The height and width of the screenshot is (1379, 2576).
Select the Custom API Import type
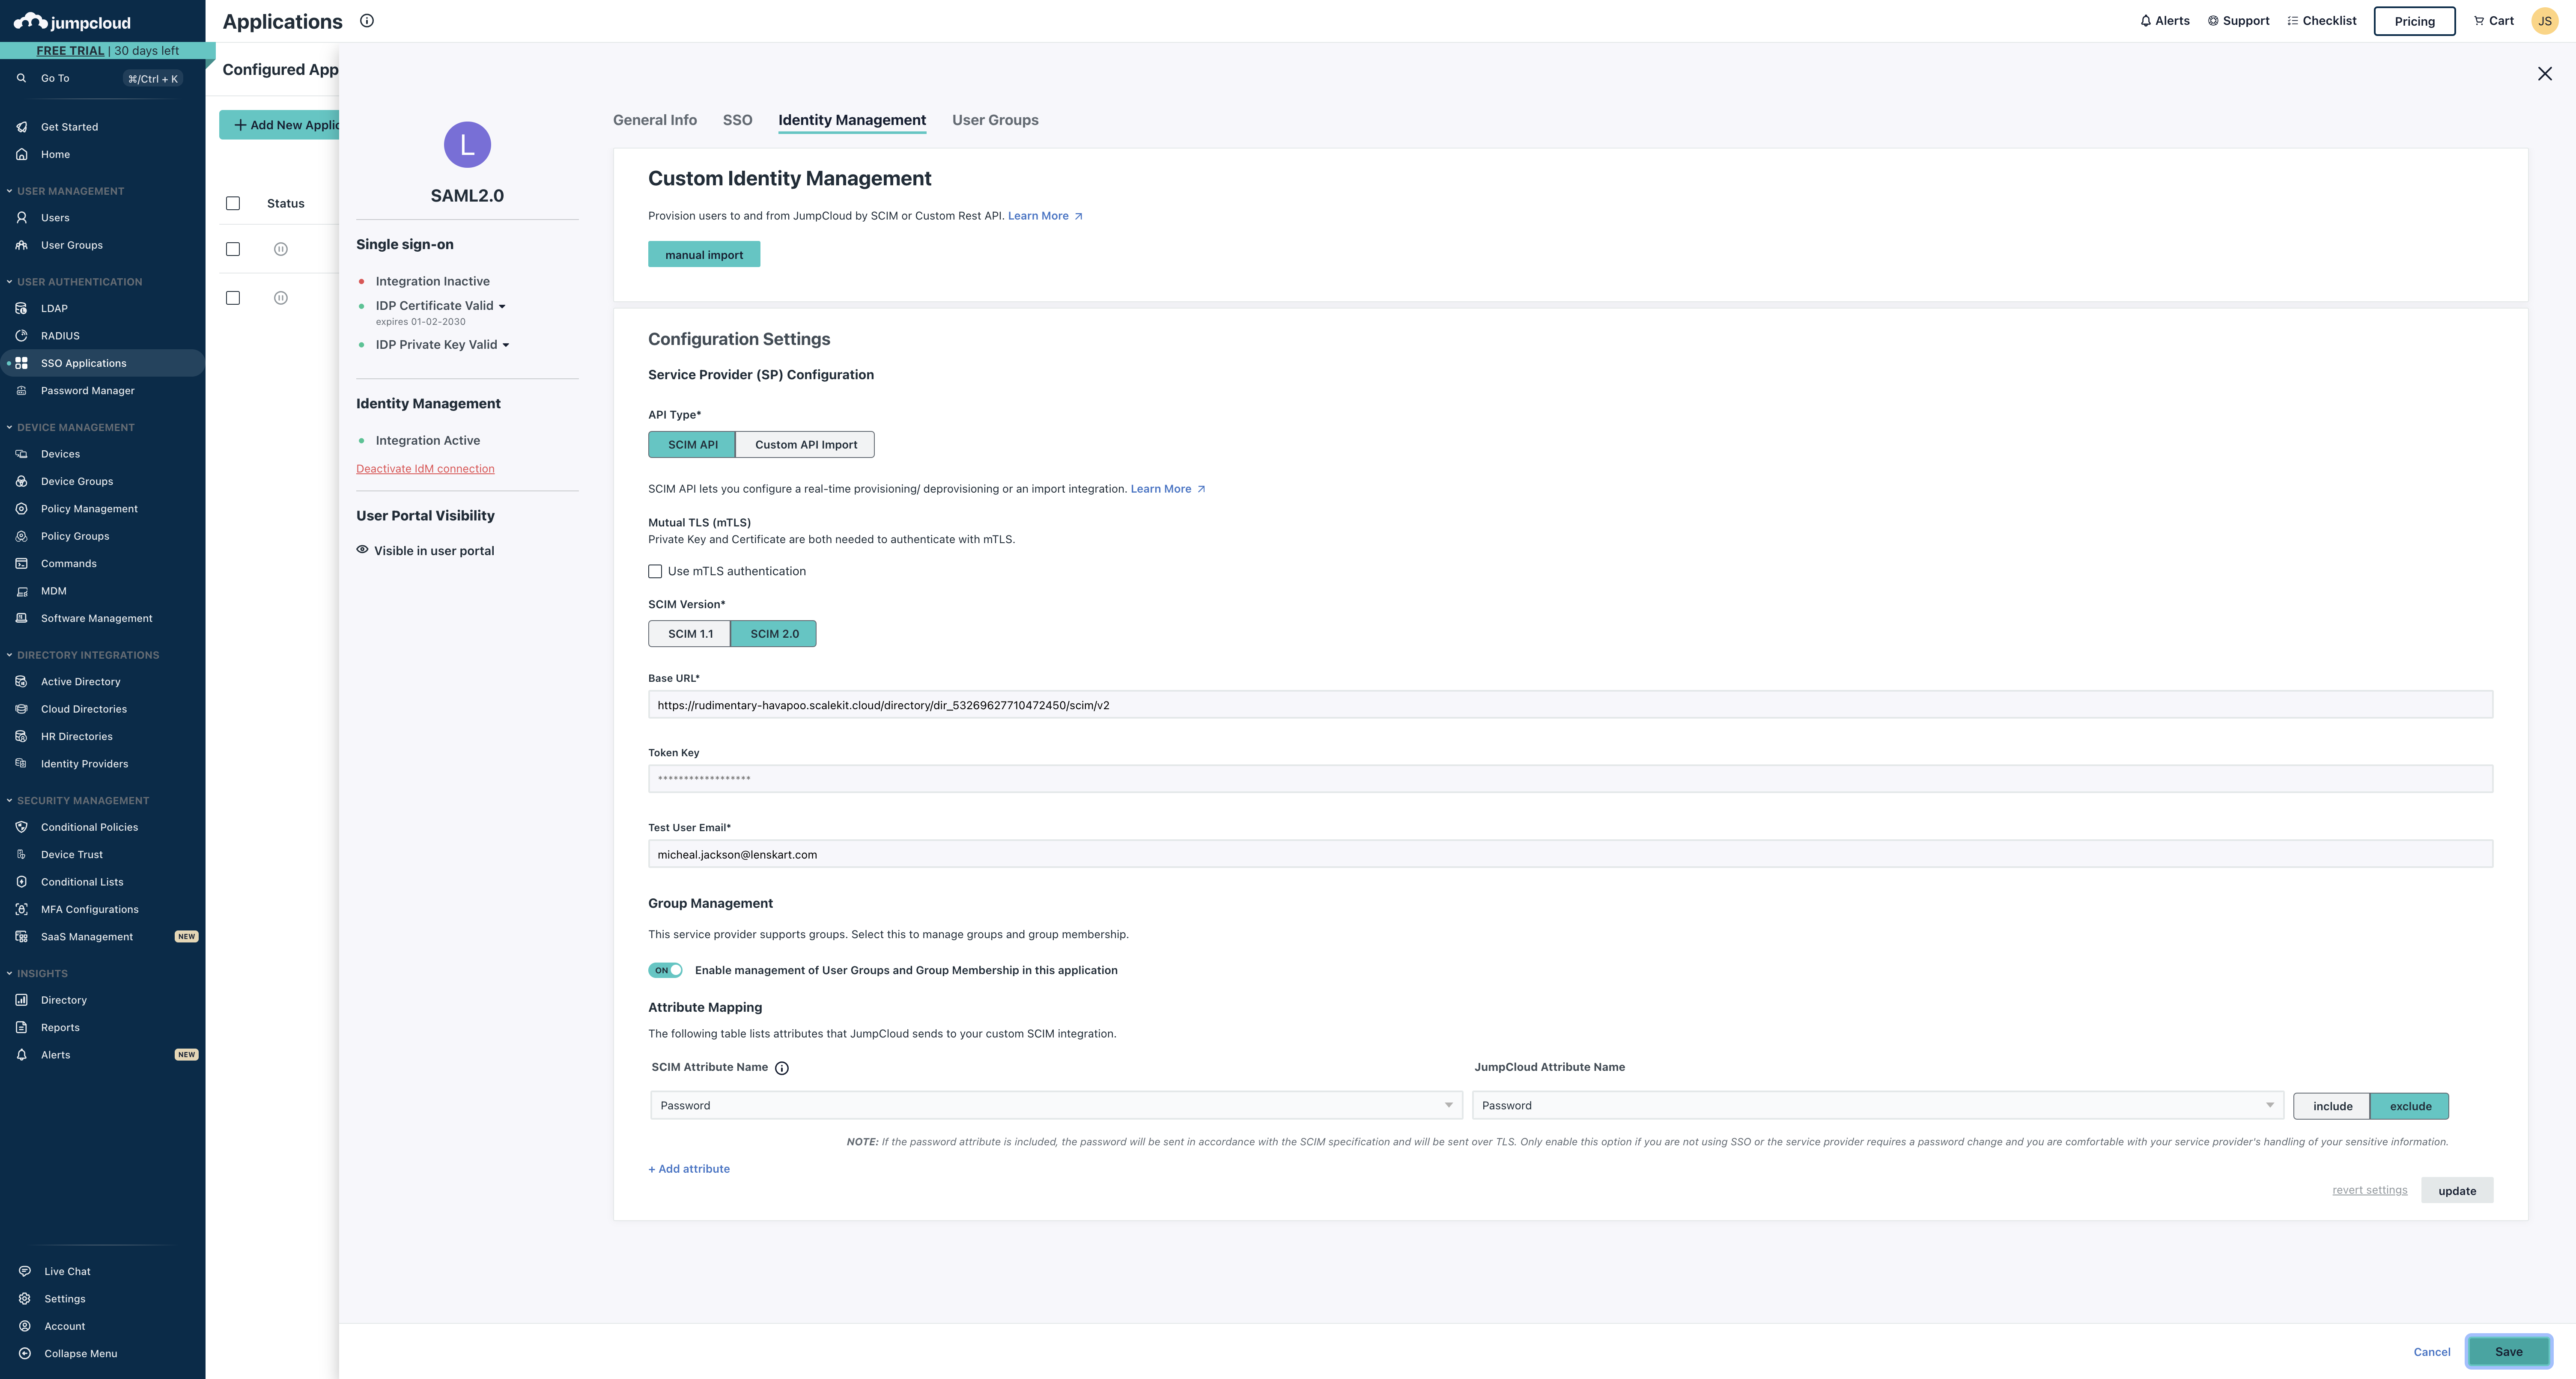tap(805, 445)
